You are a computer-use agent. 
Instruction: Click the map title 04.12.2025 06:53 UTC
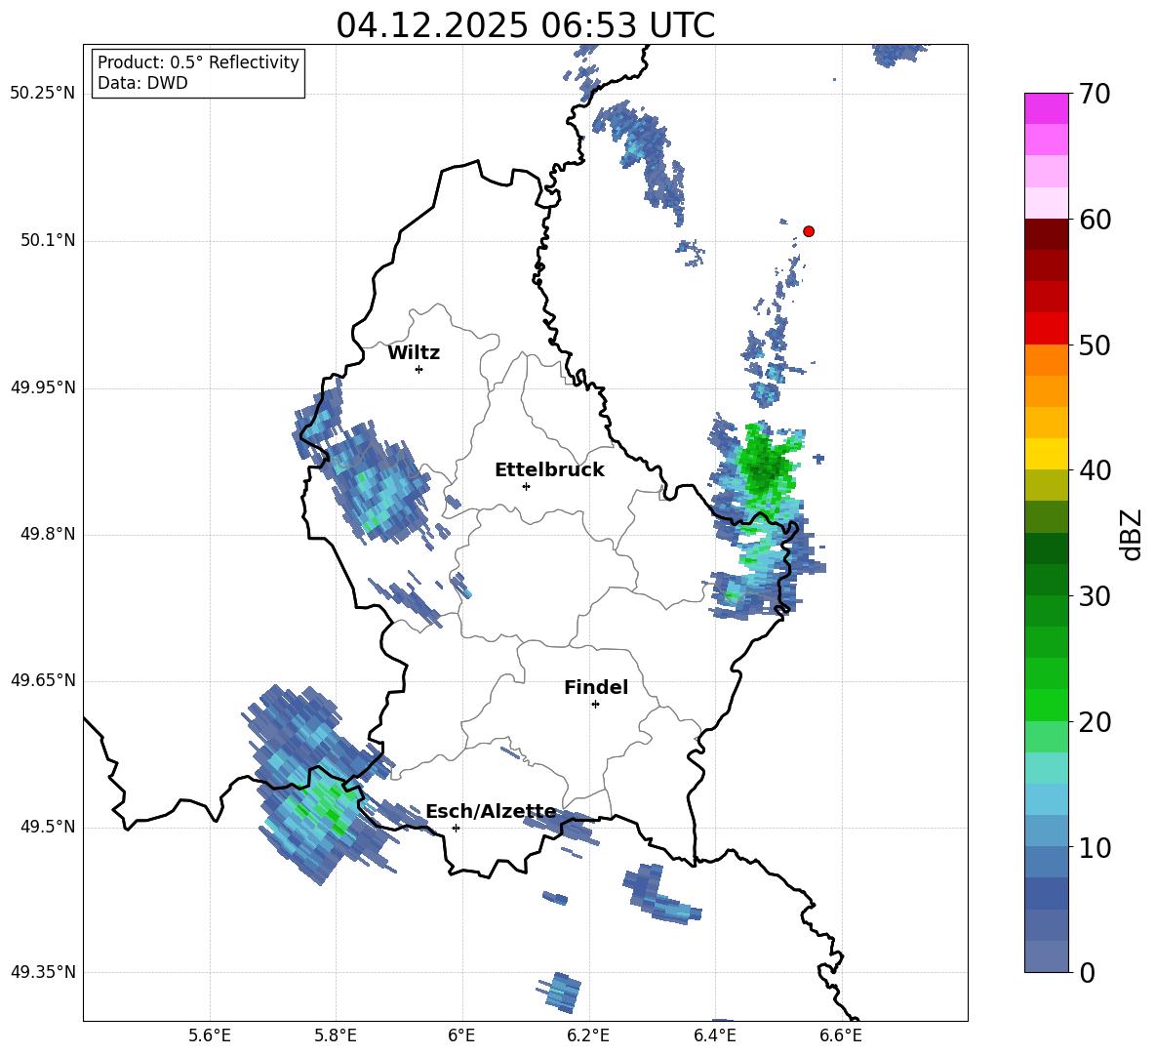pos(525,25)
